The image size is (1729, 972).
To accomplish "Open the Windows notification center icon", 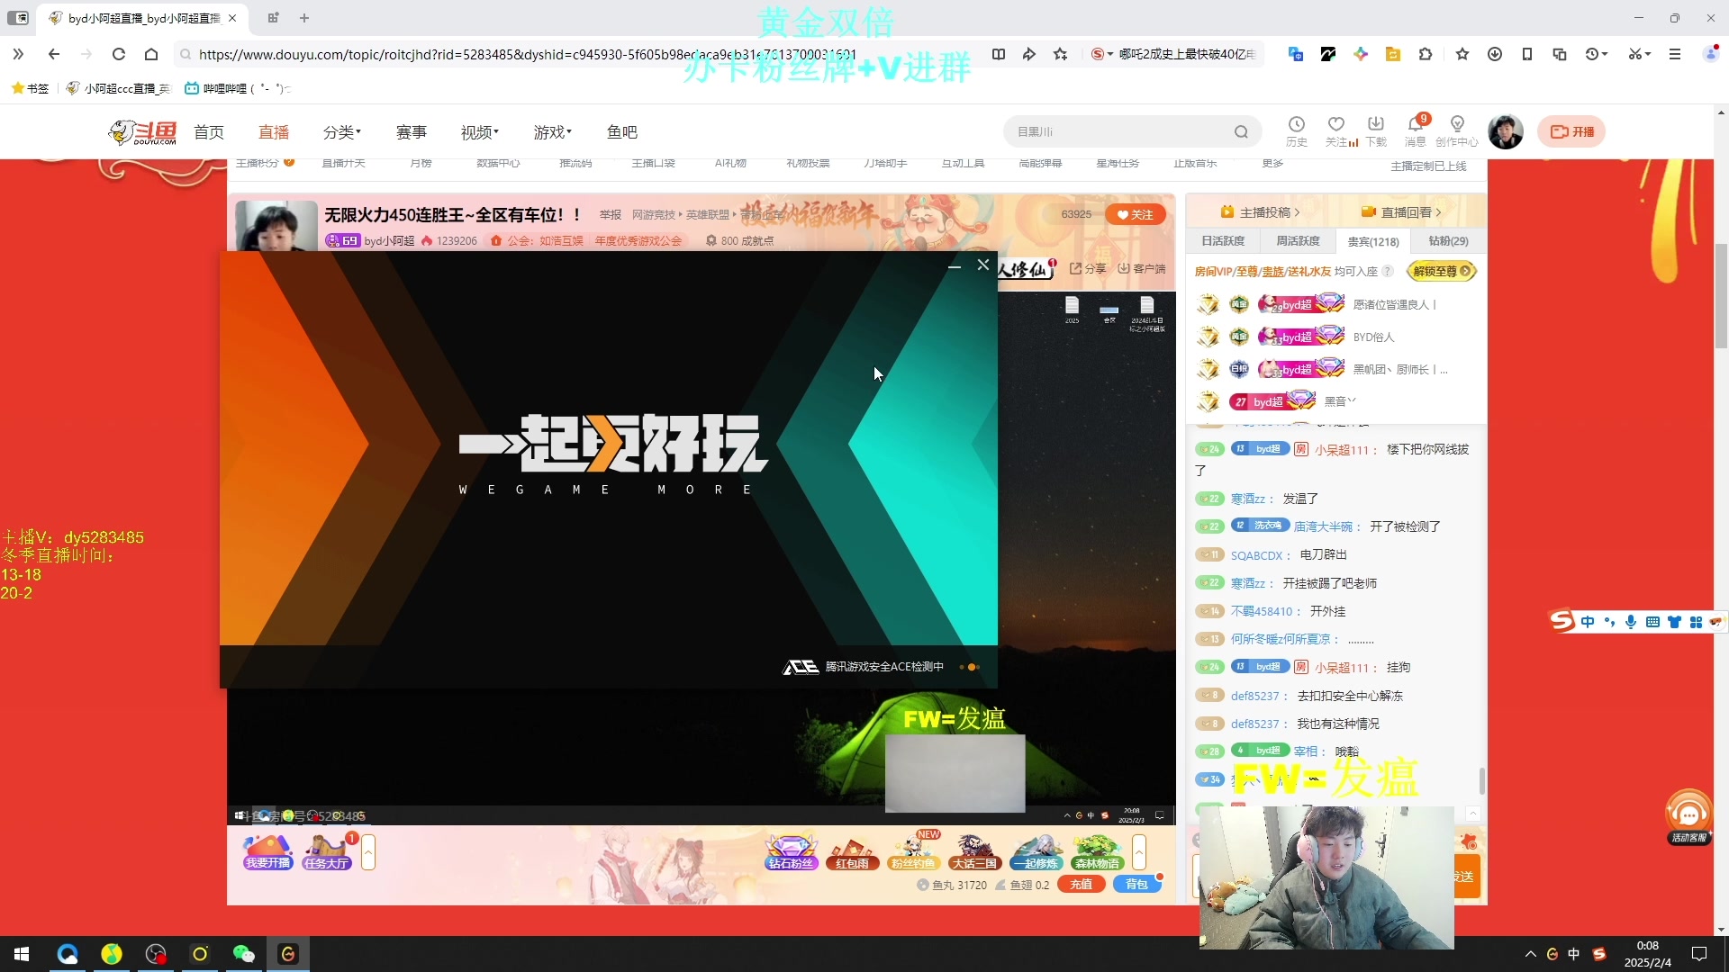I will coord(1699,954).
